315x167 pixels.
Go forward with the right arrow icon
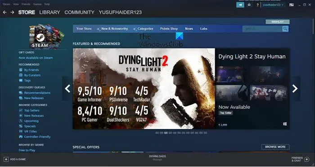pyautogui.click(x=13, y=13)
